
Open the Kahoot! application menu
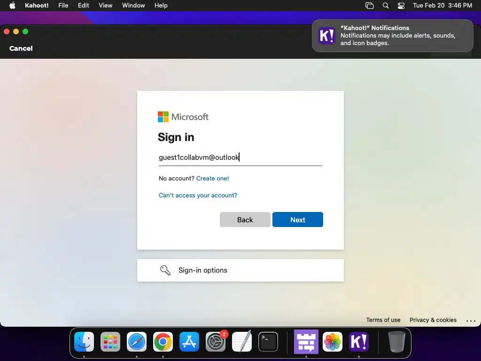tap(37, 5)
